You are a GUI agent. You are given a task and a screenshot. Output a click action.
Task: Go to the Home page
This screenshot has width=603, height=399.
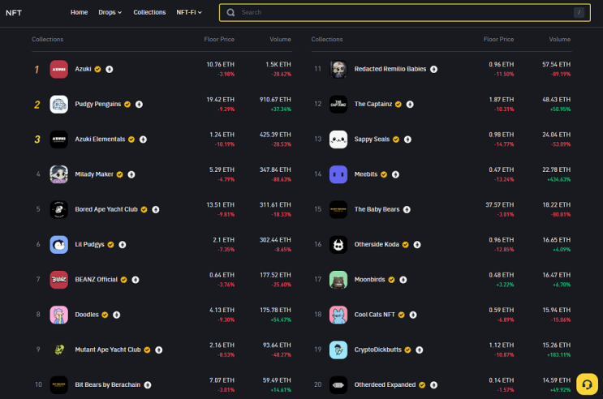[x=80, y=12]
